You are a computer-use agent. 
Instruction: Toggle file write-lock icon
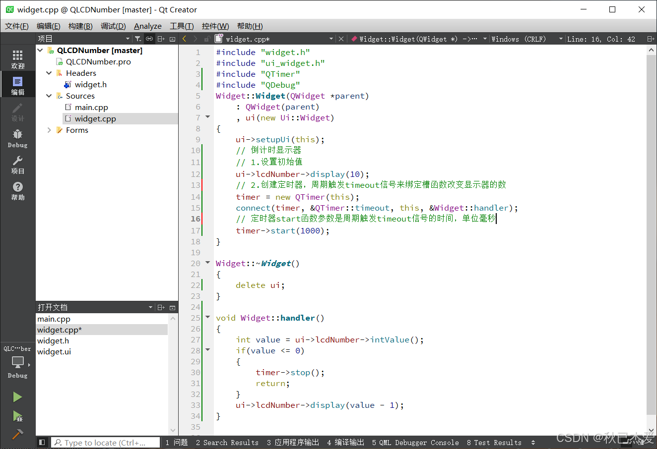207,39
